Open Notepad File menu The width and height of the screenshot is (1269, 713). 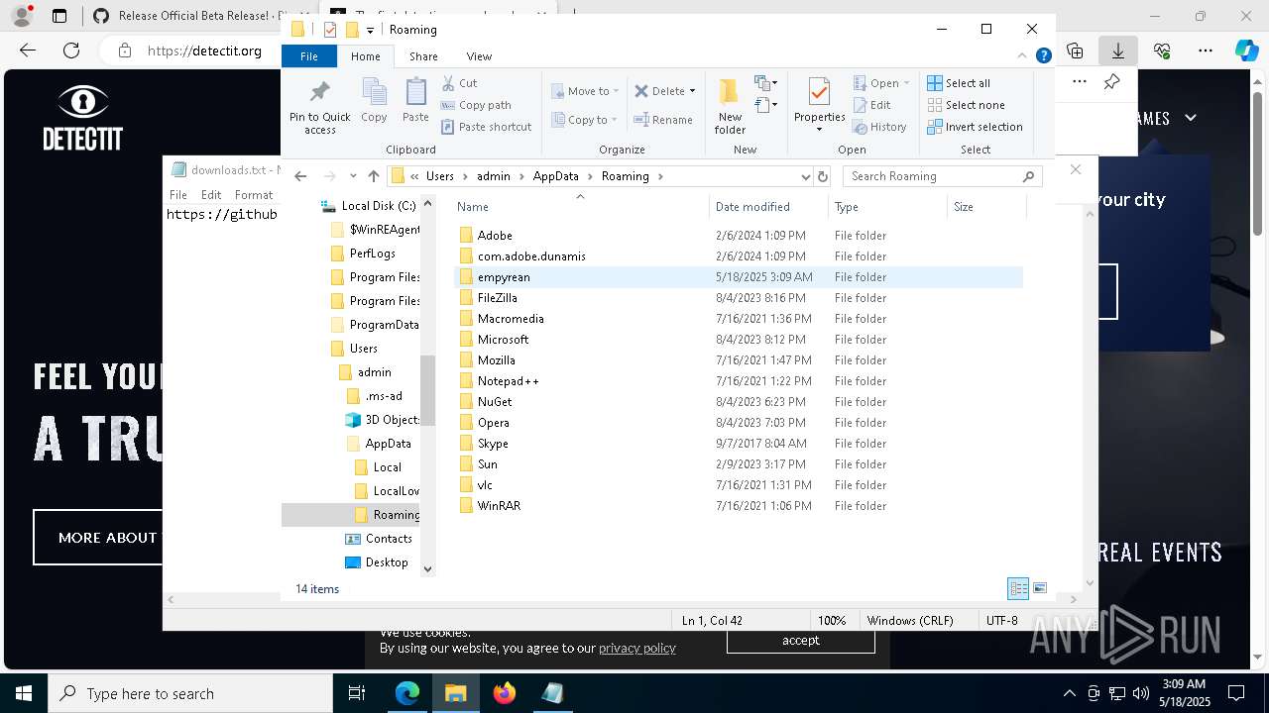(x=178, y=195)
